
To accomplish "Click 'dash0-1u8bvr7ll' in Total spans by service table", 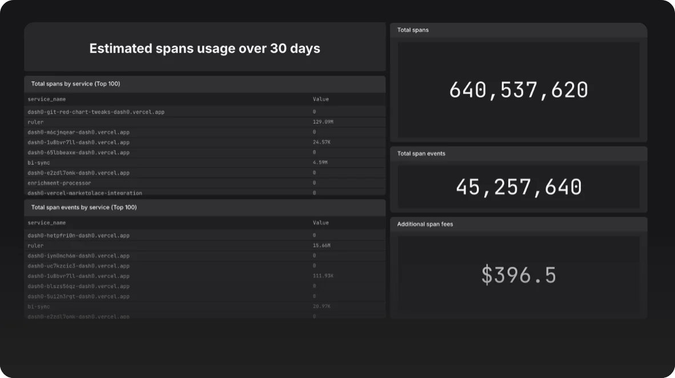I will click(78, 142).
